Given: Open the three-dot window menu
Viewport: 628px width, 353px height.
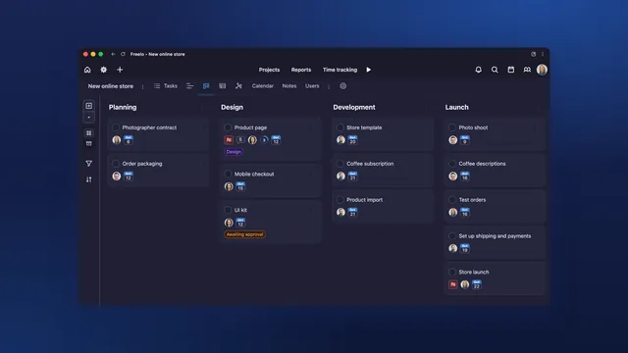Looking at the screenshot, I should [543, 54].
